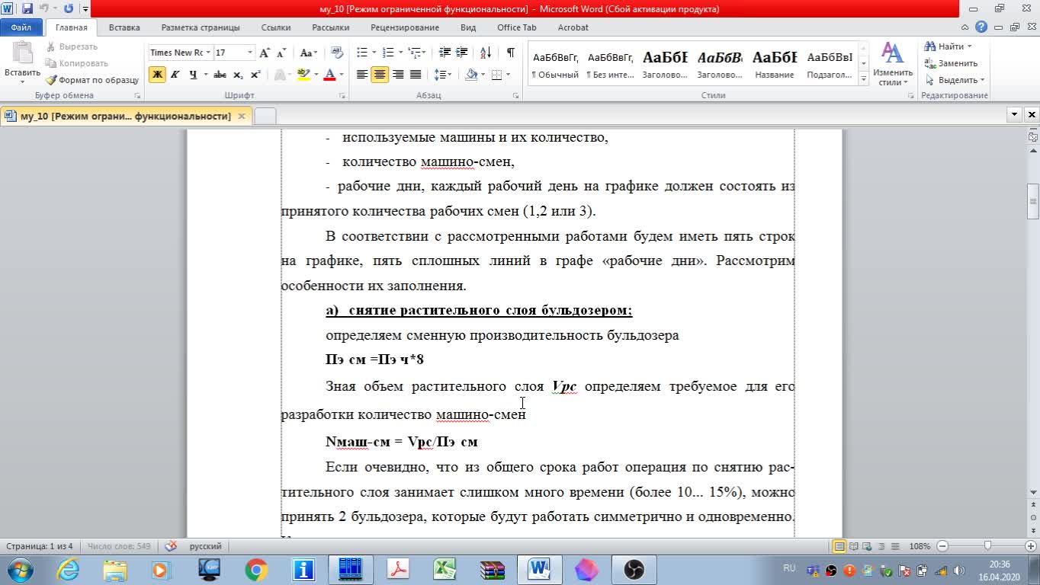Switch to Вид ribbon tab
The width and height of the screenshot is (1040, 585).
(x=468, y=27)
